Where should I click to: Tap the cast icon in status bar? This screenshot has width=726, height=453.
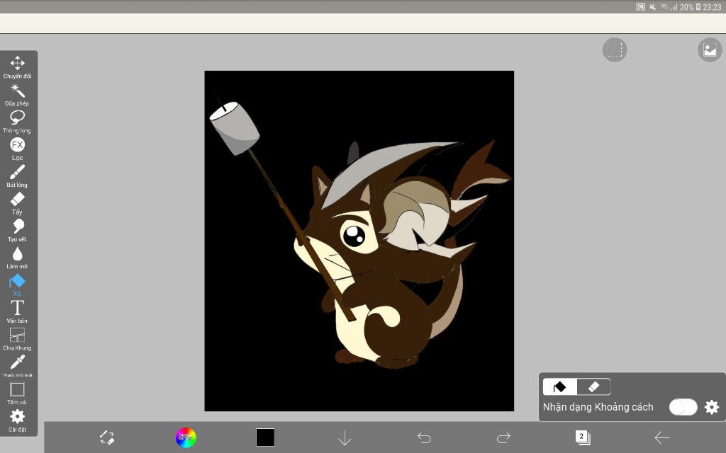[x=640, y=6]
